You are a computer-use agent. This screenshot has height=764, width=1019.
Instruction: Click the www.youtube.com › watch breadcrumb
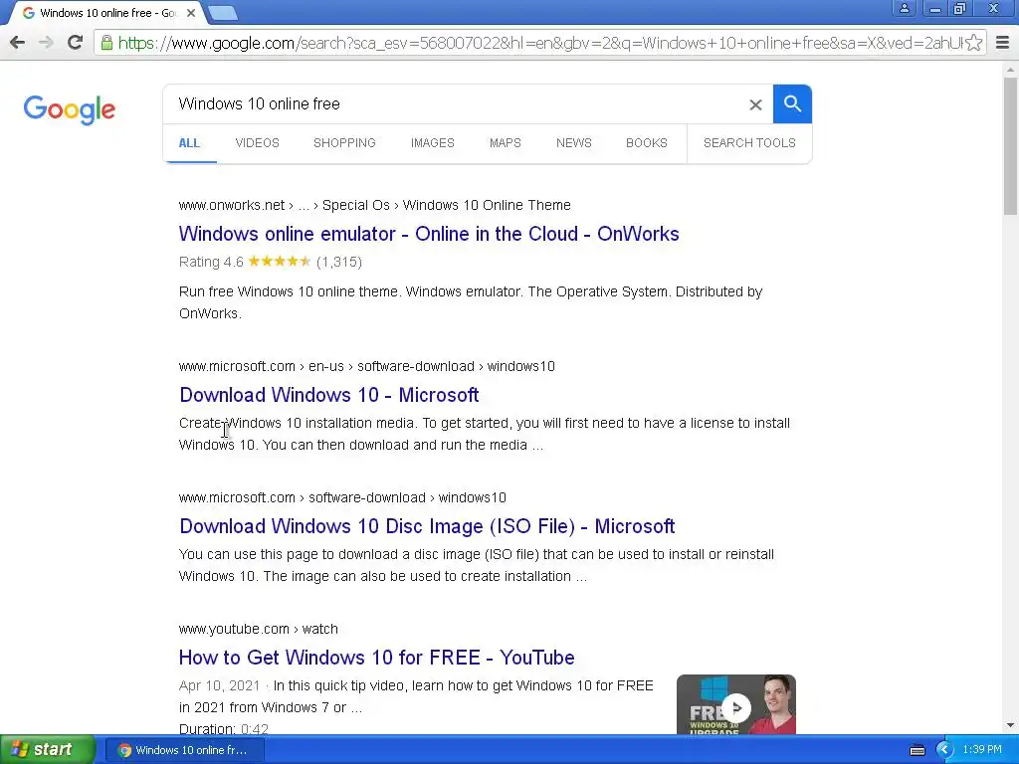258,629
